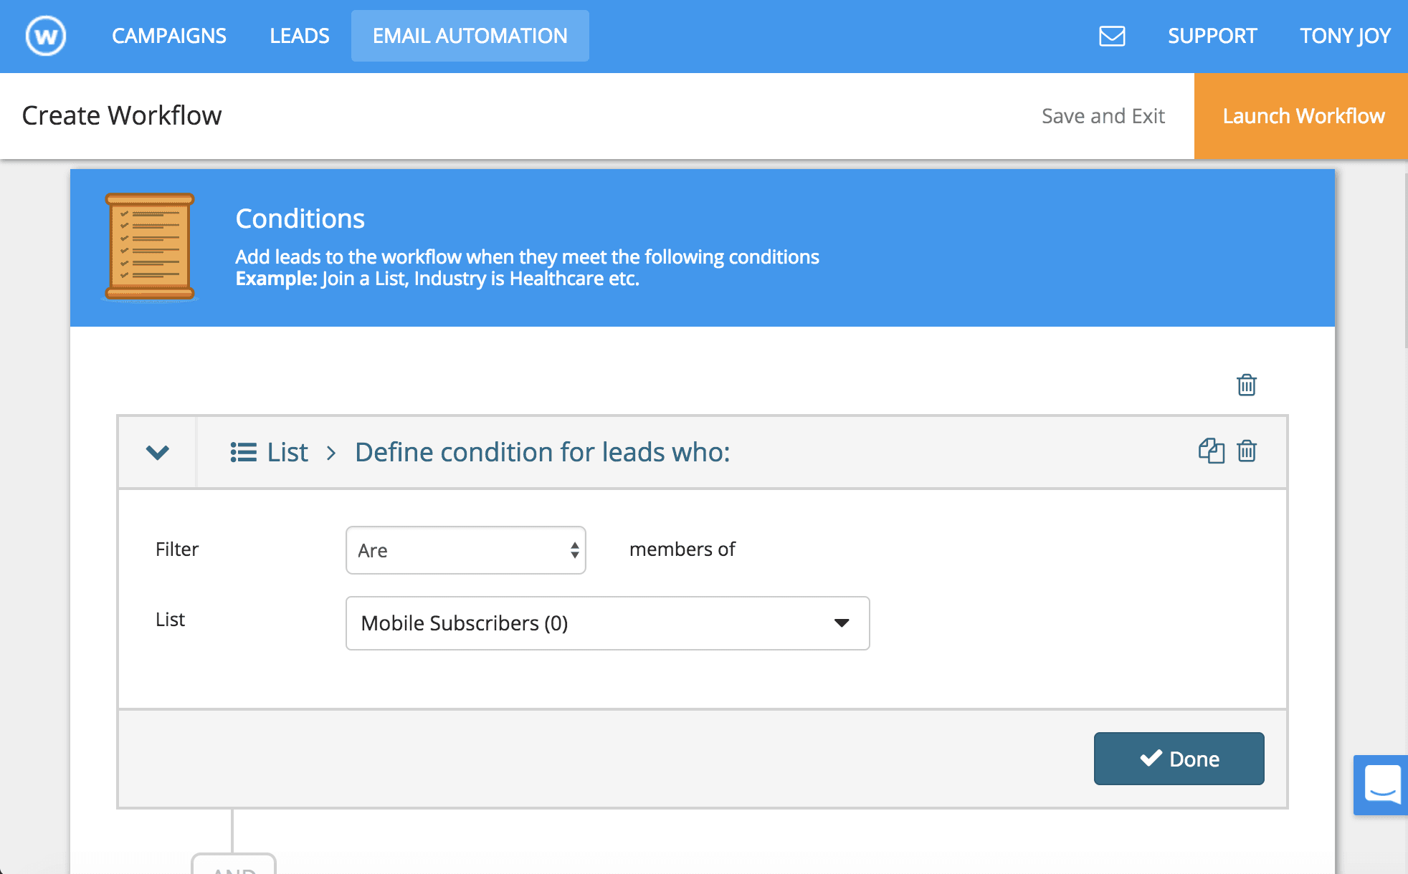This screenshot has height=874, width=1408.
Task: Duplicate the List condition with the copy icon
Action: coord(1211,451)
